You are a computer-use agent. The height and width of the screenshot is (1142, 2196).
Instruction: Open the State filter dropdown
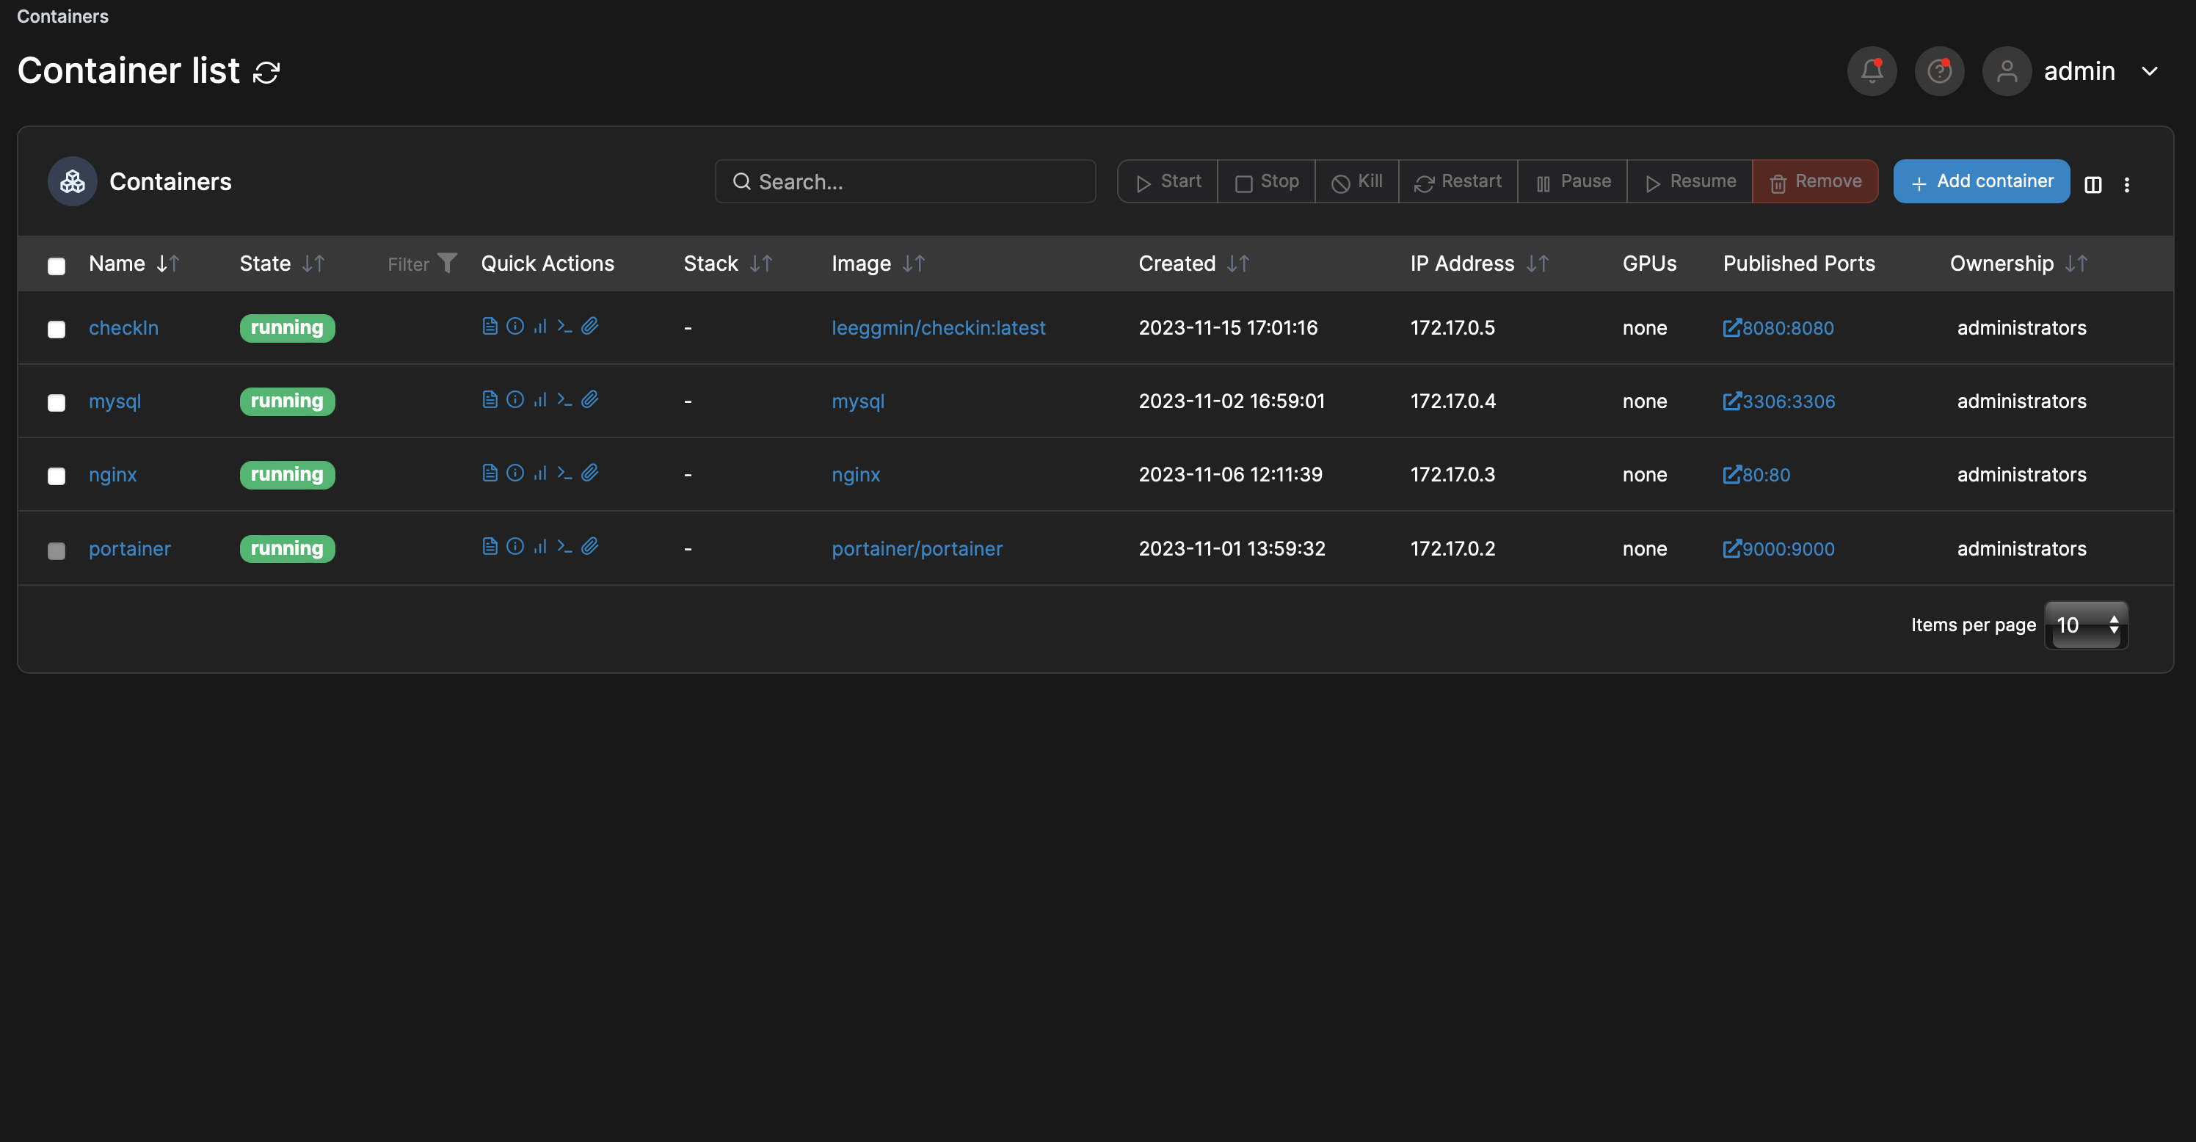coord(423,263)
